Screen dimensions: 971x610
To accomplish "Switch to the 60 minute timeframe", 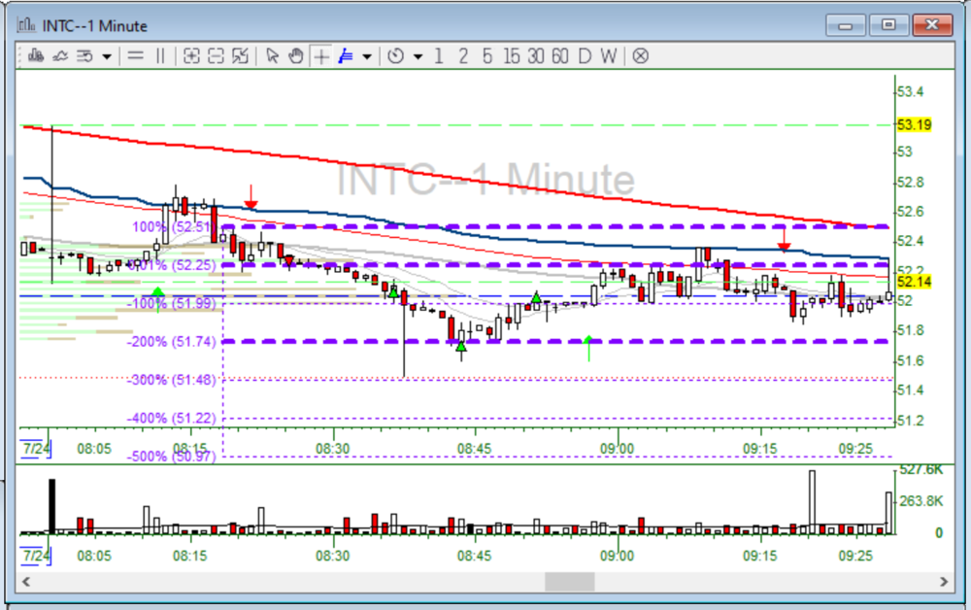I will pyautogui.click(x=559, y=56).
